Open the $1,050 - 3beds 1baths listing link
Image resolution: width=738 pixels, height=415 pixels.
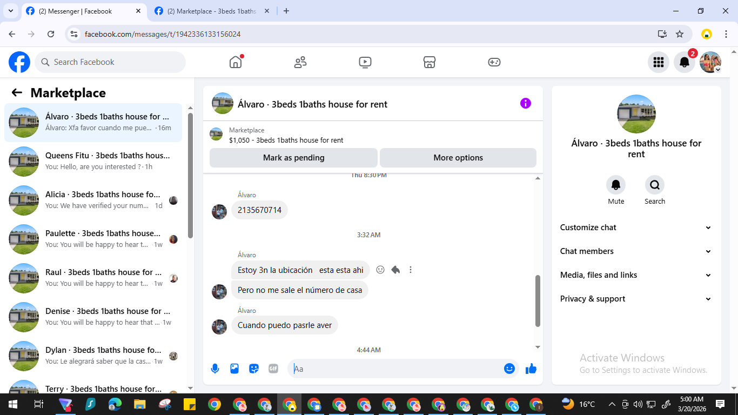pyautogui.click(x=286, y=140)
